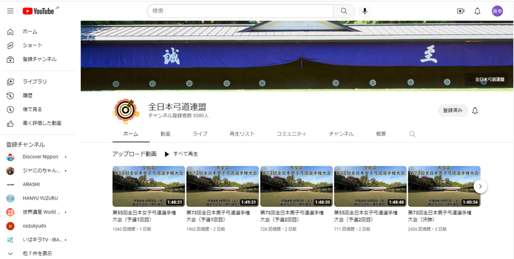Open the thumbnail with duration 1:48:21
514x259 pixels.
click(x=149, y=186)
